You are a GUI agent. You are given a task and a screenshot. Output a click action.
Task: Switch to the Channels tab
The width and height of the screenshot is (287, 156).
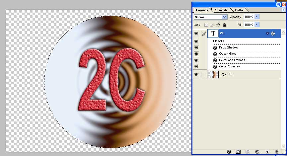(x=221, y=10)
